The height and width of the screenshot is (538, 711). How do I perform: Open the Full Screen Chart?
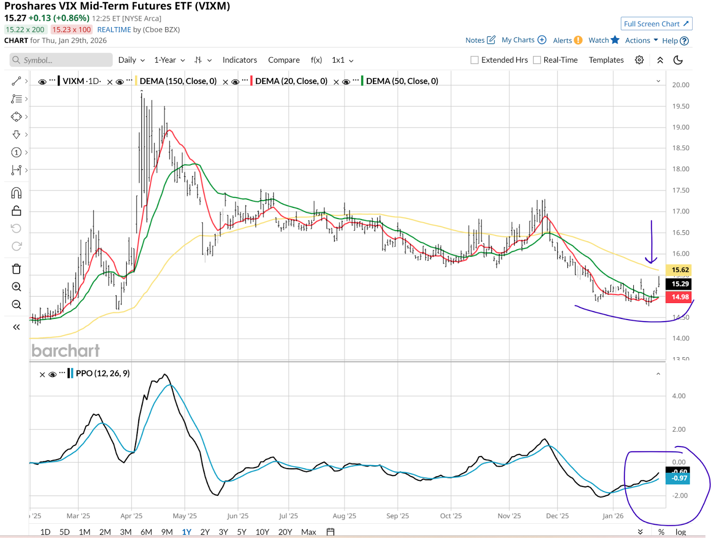click(x=656, y=24)
